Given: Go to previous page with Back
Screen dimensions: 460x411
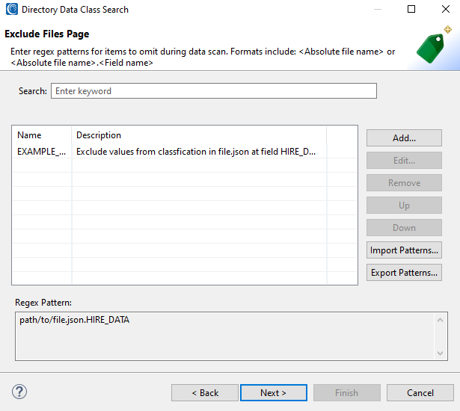Looking at the screenshot, I should pyautogui.click(x=205, y=393).
